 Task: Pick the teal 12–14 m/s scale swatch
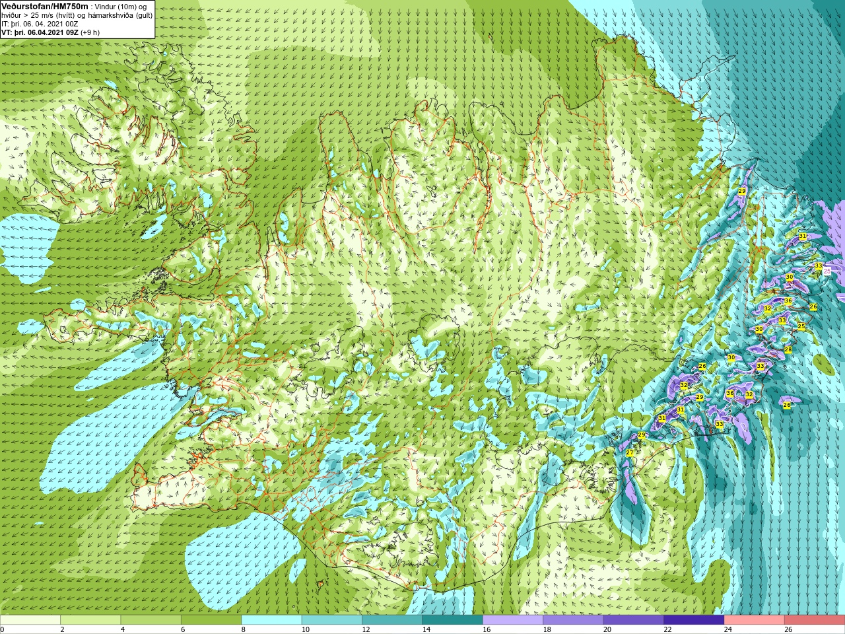click(392, 620)
